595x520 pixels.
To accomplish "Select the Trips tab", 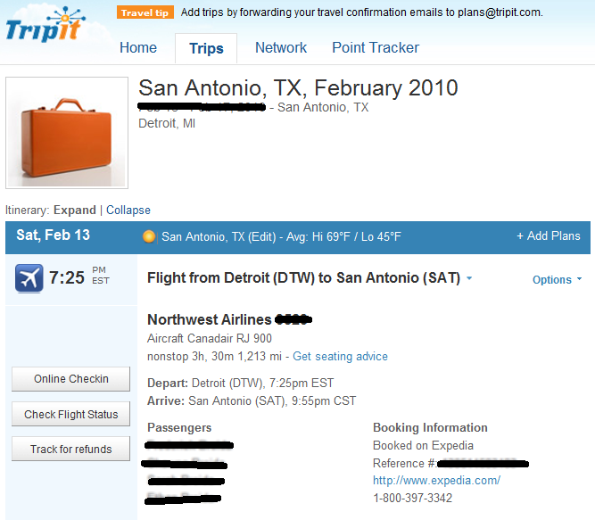I will (x=206, y=48).
